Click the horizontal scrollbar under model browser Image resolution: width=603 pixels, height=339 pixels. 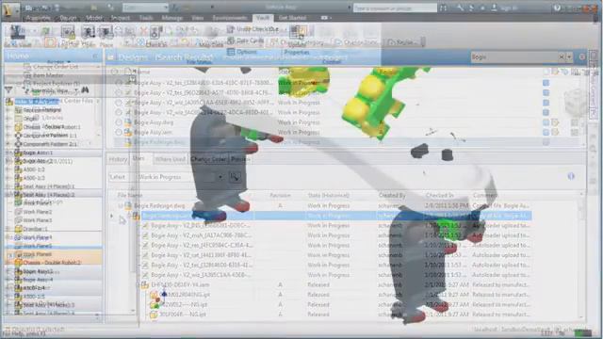52,317
